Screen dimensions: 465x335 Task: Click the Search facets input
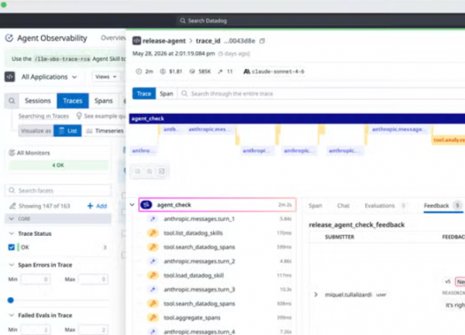(x=58, y=190)
